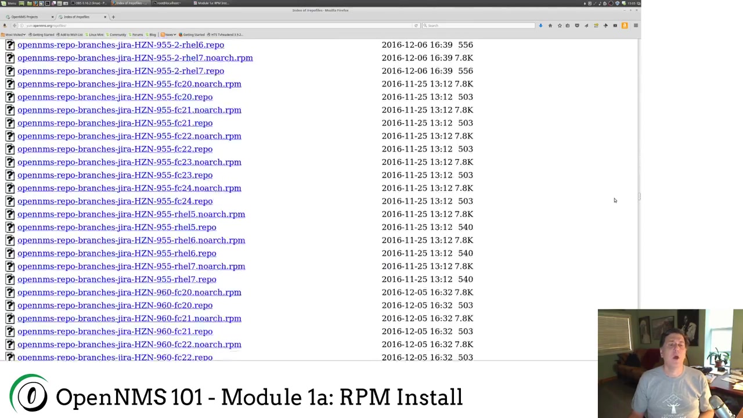Image resolution: width=743 pixels, height=418 pixels.
Task: Switch to root@localhost terminal in taskbar
Action: tap(168, 3)
